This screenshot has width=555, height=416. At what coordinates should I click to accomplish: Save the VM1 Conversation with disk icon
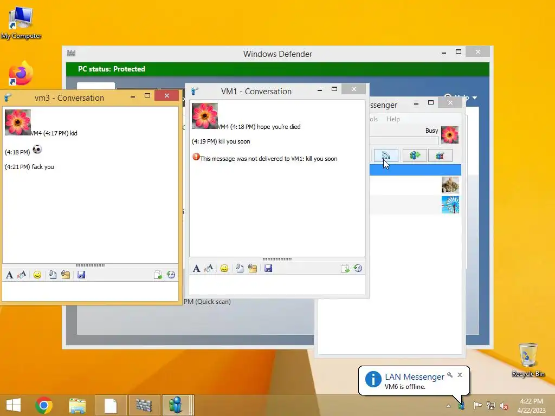point(268,269)
